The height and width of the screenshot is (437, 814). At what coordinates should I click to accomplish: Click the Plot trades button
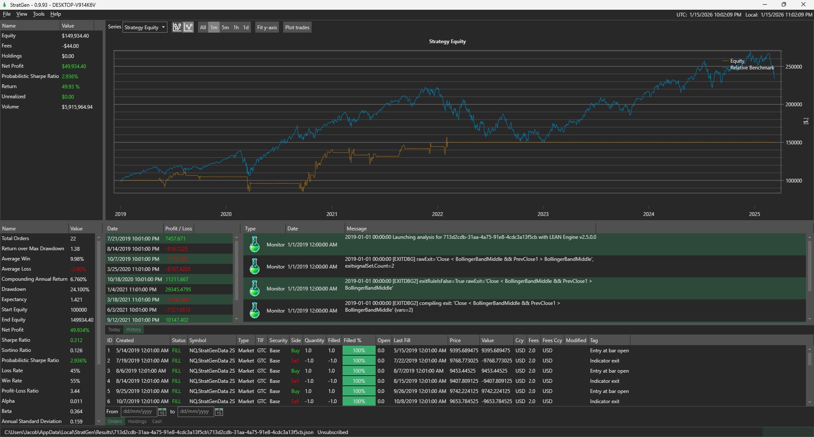(x=297, y=28)
